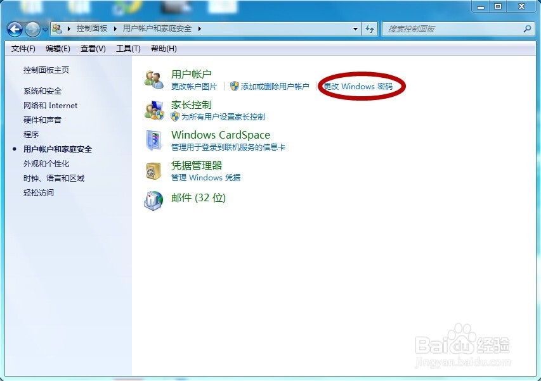Click 更改 Windows 密码 link
The image size is (541, 381).
click(x=358, y=86)
